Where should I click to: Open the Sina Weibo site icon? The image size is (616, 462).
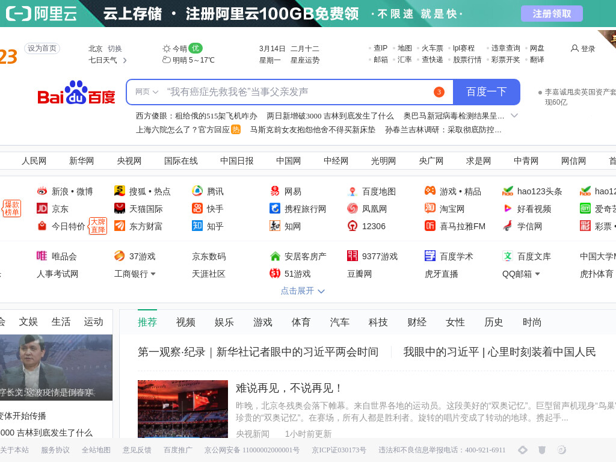click(x=42, y=191)
